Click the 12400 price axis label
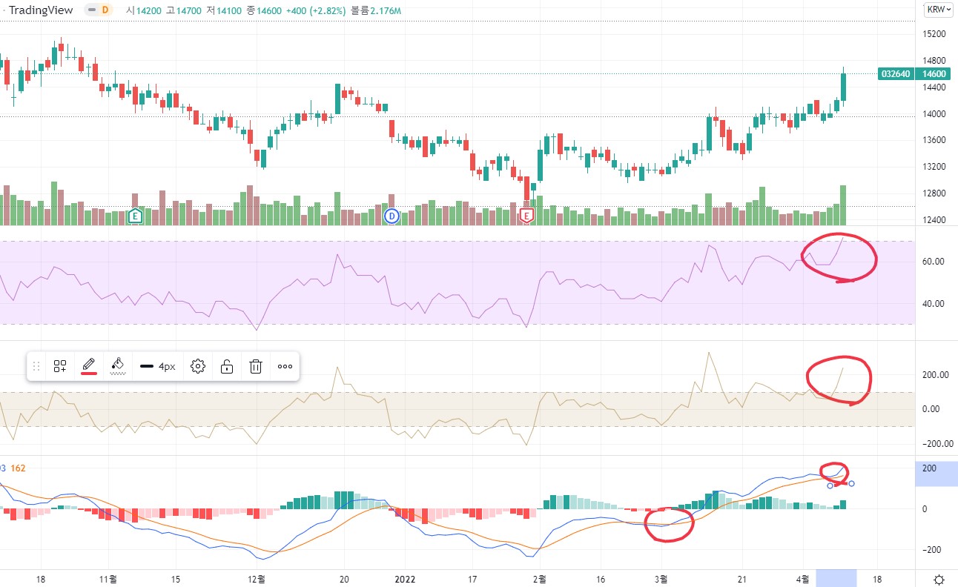958x587 pixels. click(x=934, y=221)
